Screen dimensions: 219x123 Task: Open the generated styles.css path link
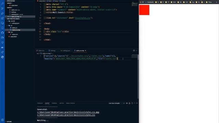point(66,115)
